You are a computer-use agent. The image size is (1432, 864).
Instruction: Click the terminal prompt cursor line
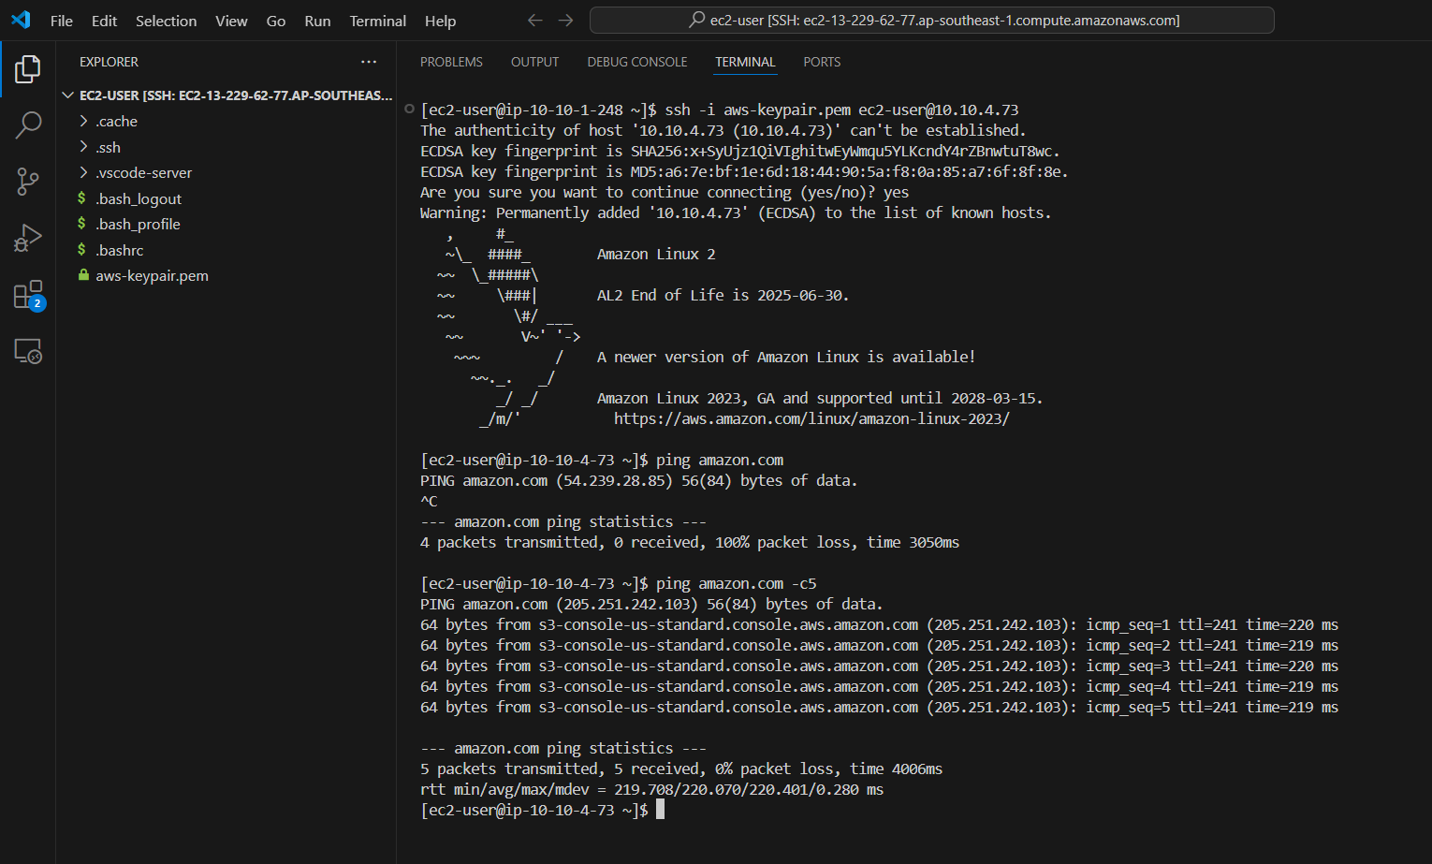coord(543,810)
